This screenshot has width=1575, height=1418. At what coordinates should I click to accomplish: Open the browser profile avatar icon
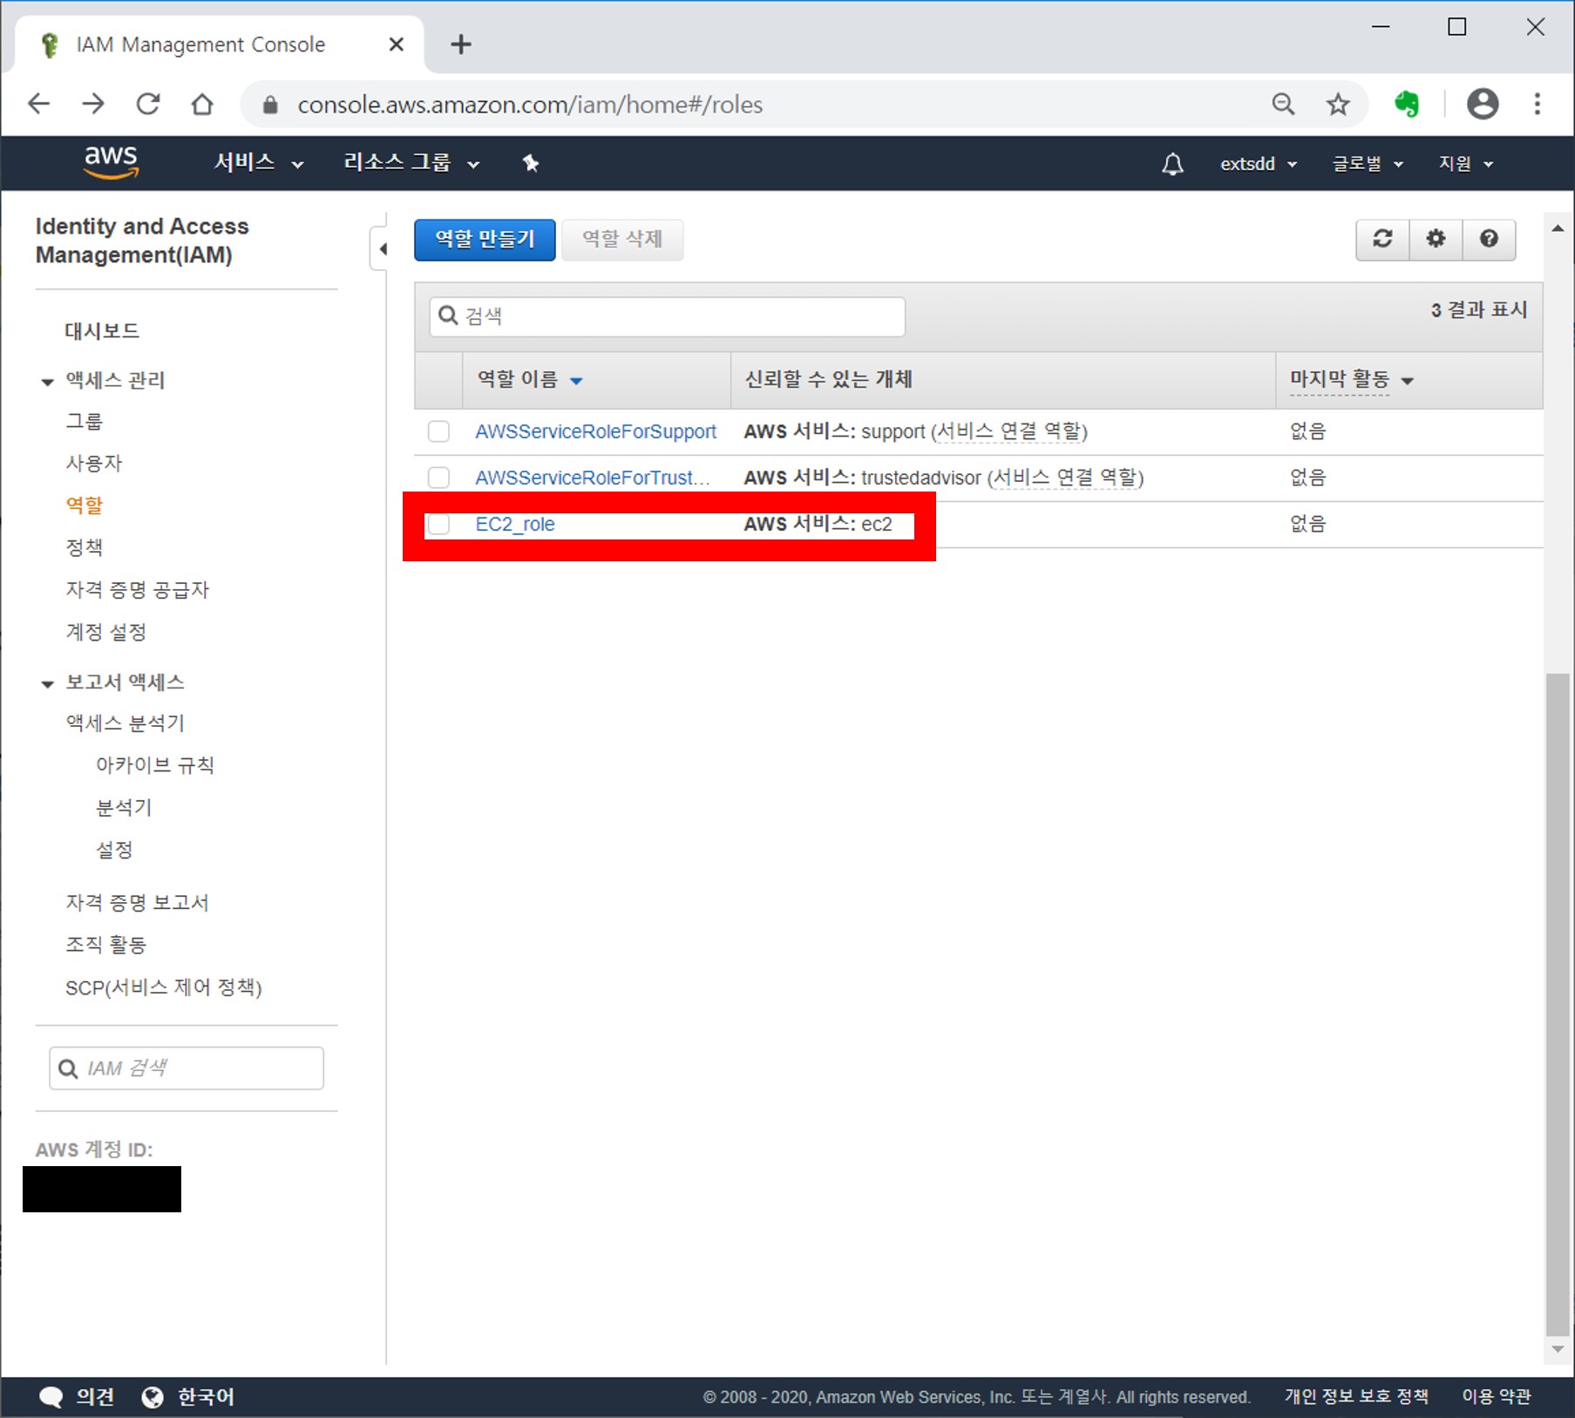[1483, 105]
